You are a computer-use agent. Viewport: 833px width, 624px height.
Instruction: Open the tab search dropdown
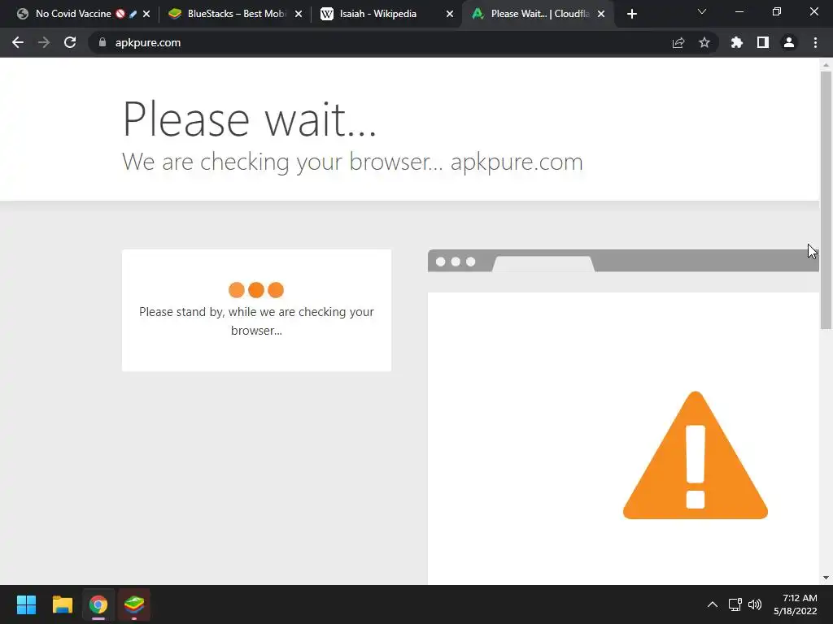[x=702, y=11]
